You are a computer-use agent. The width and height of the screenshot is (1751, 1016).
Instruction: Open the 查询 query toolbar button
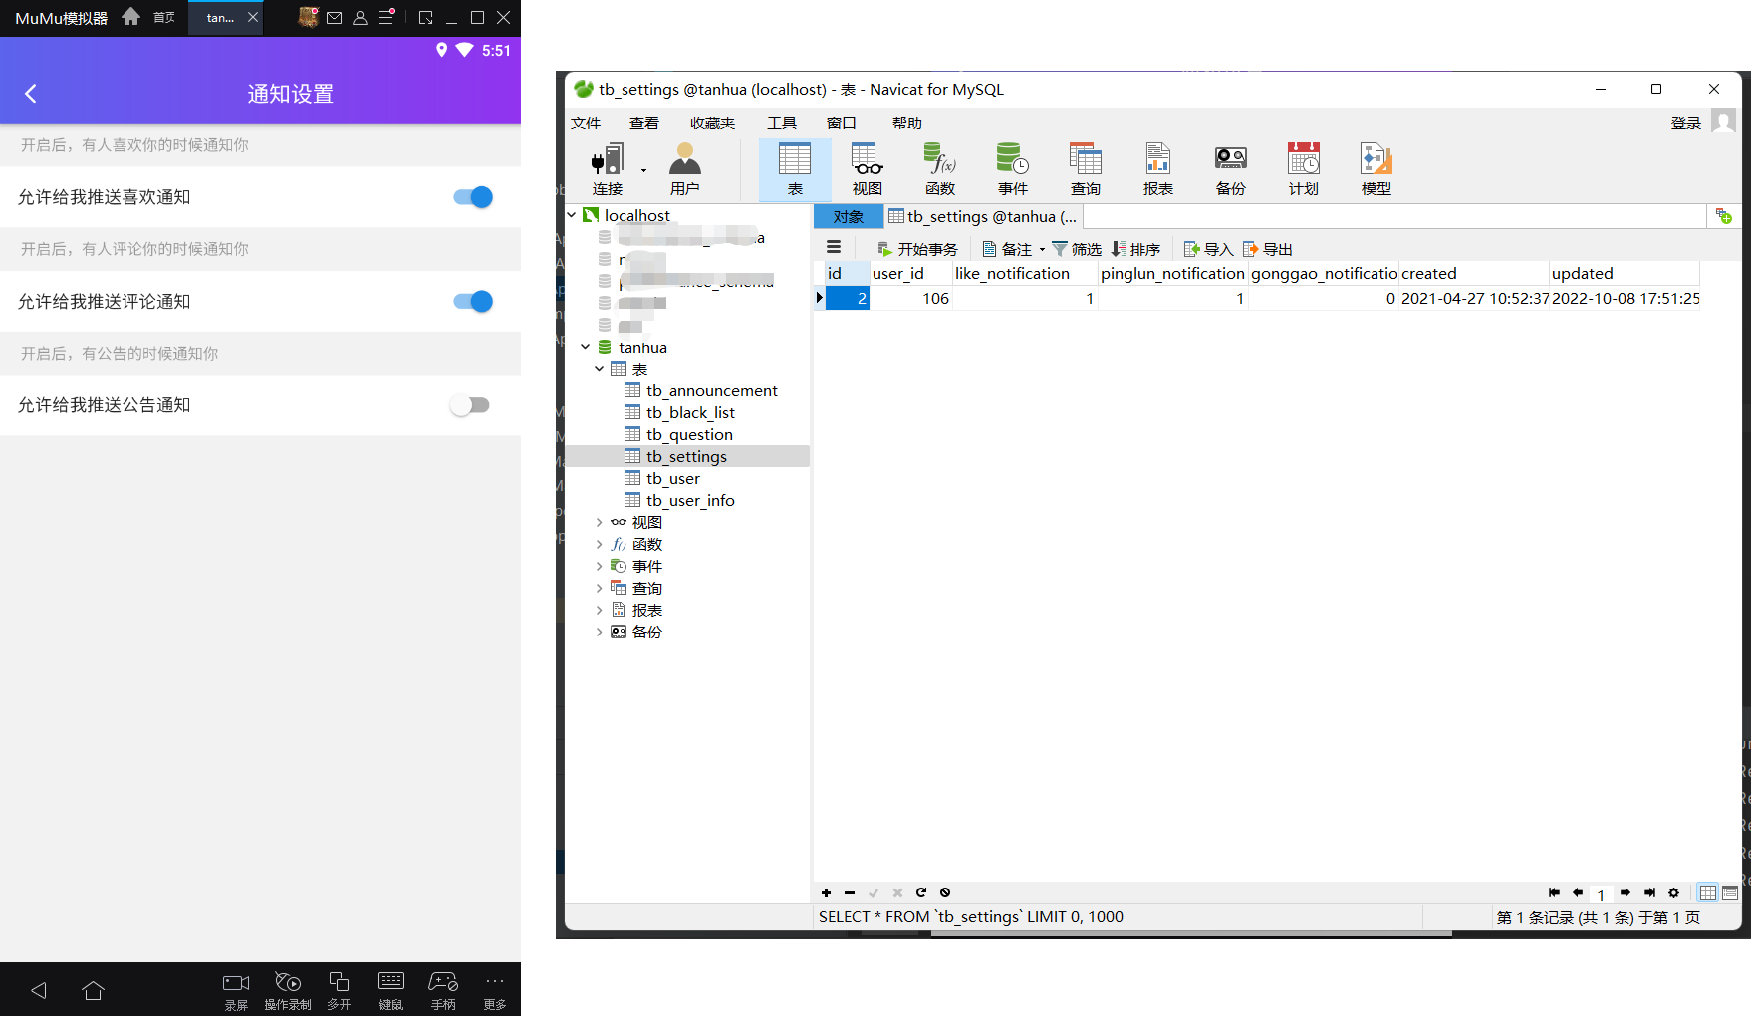pyautogui.click(x=1086, y=170)
